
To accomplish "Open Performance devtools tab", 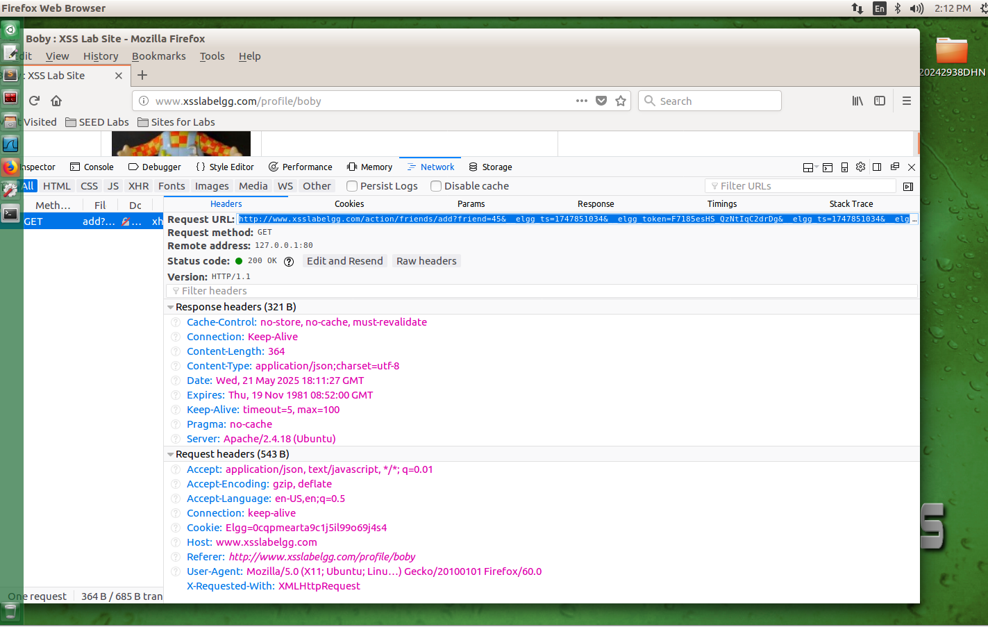I will (x=301, y=167).
